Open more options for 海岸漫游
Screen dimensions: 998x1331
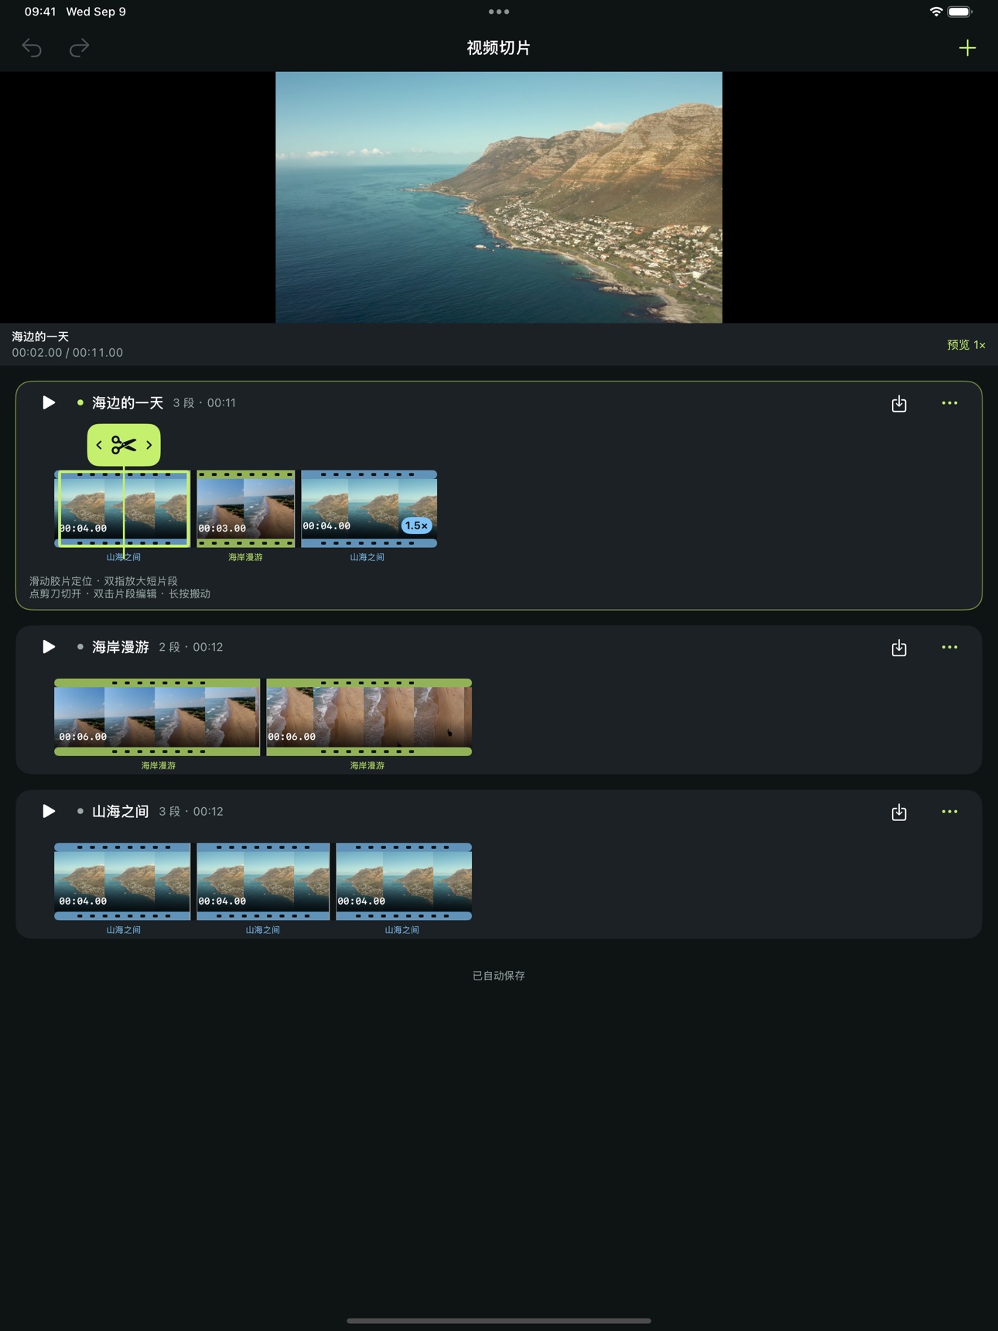[x=949, y=647]
